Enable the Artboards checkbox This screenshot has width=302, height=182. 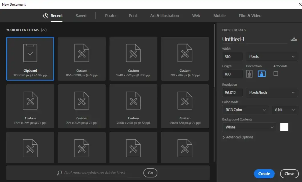[x=275, y=73]
